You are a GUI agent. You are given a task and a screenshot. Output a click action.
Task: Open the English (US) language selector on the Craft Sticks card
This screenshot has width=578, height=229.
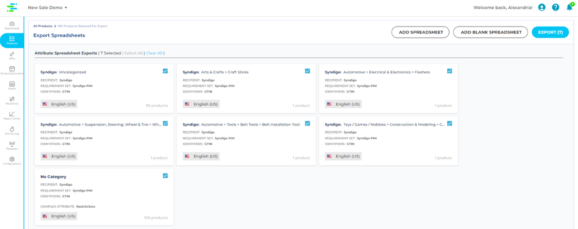(201, 104)
